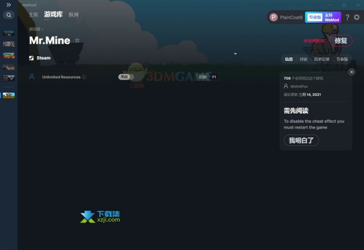Switch to the 信息 info tab
364x250 pixels.
pyautogui.click(x=289, y=59)
